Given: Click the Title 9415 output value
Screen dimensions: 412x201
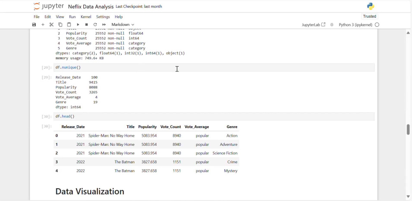Looking at the screenshot, I should pos(93,82).
